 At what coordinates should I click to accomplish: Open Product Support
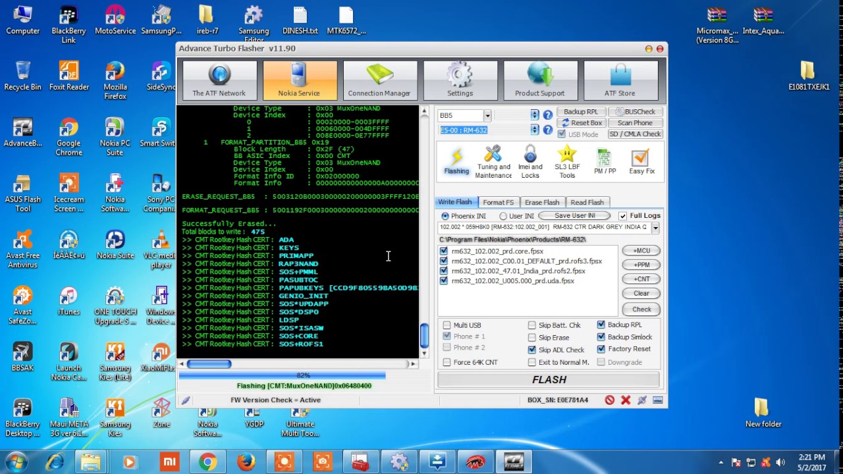click(541, 80)
